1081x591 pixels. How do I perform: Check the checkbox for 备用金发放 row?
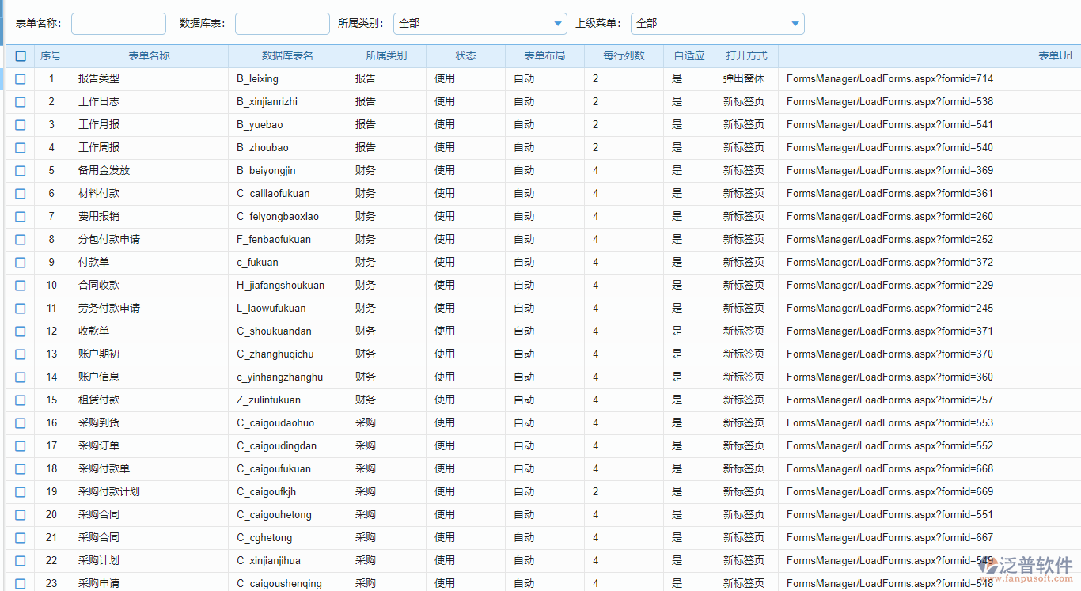coord(20,170)
